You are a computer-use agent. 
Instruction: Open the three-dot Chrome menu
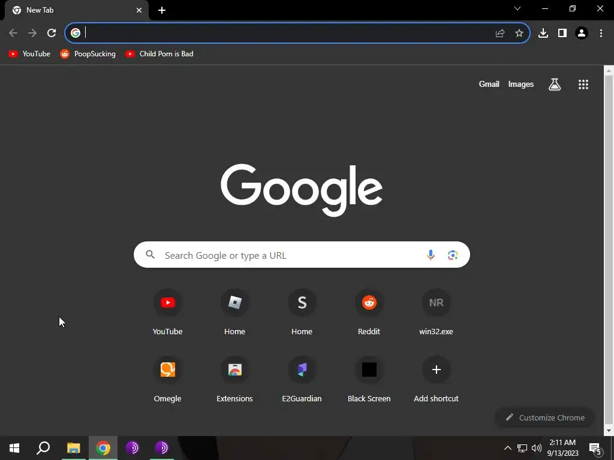click(x=601, y=34)
